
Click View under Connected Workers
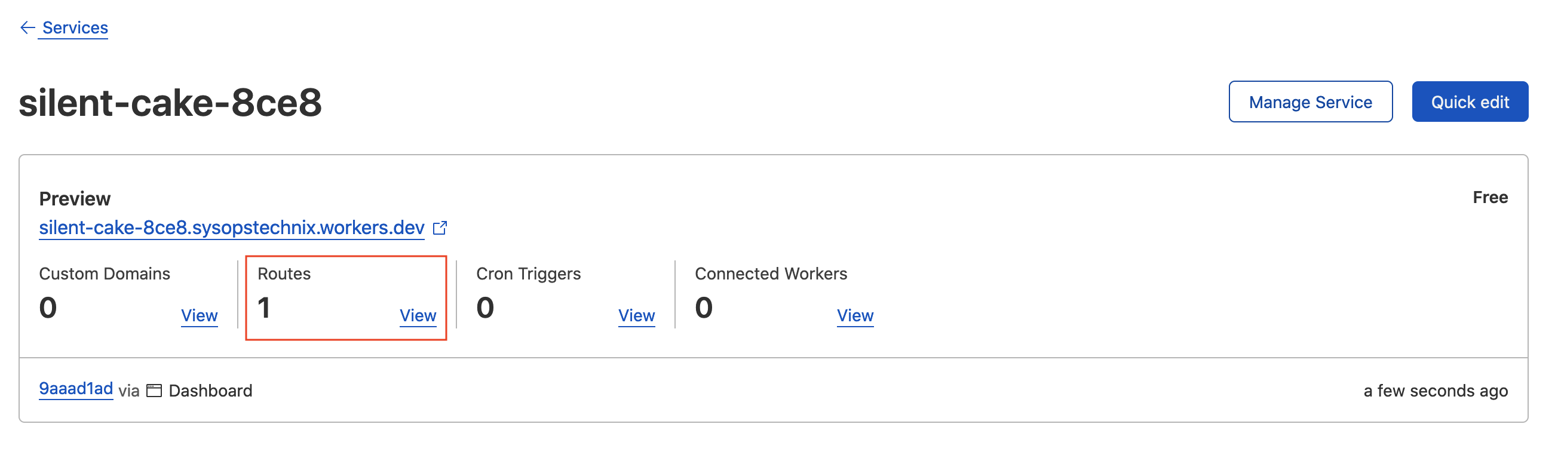pyautogui.click(x=855, y=315)
